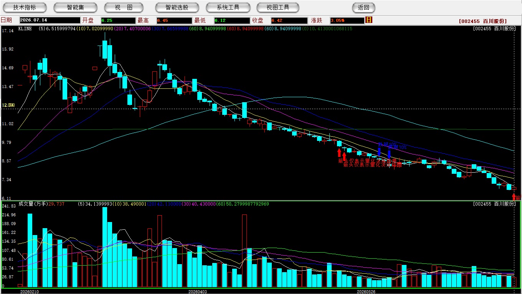522x294 pixels.
Task: Open the 视图工具 menu
Action: point(278,7)
